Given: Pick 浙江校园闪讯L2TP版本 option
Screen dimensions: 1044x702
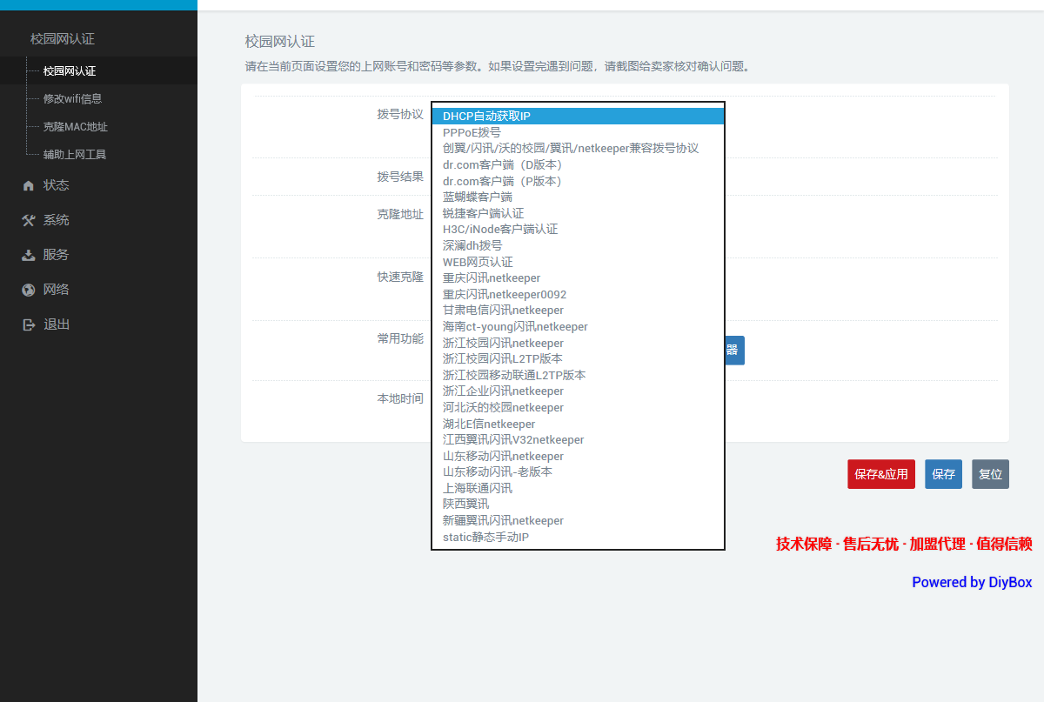Looking at the screenshot, I should 578,358.
